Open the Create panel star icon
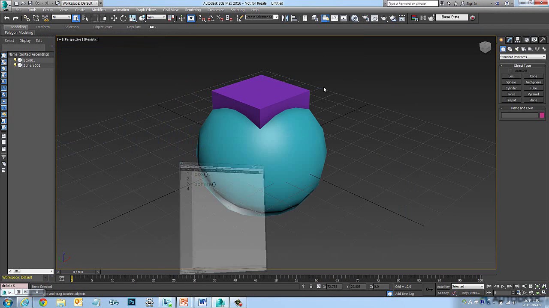The height and width of the screenshot is (308, 549). click(501, 40)
